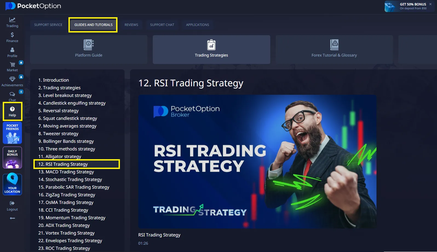Select Guides and Tutorials tab

[x=93, y=25]
